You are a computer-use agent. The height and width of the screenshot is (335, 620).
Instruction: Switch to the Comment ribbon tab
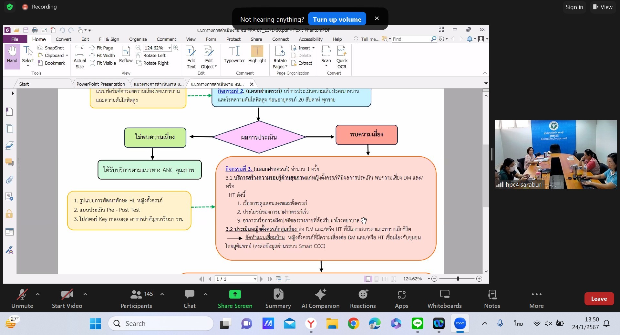point(166,39)
